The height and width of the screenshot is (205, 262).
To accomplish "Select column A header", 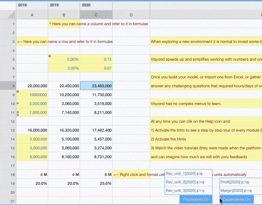I will coord(32,15).
